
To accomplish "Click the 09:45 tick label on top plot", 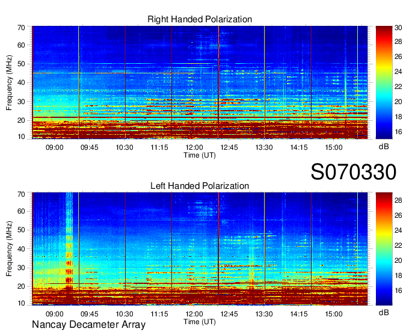I will [90, 147].
